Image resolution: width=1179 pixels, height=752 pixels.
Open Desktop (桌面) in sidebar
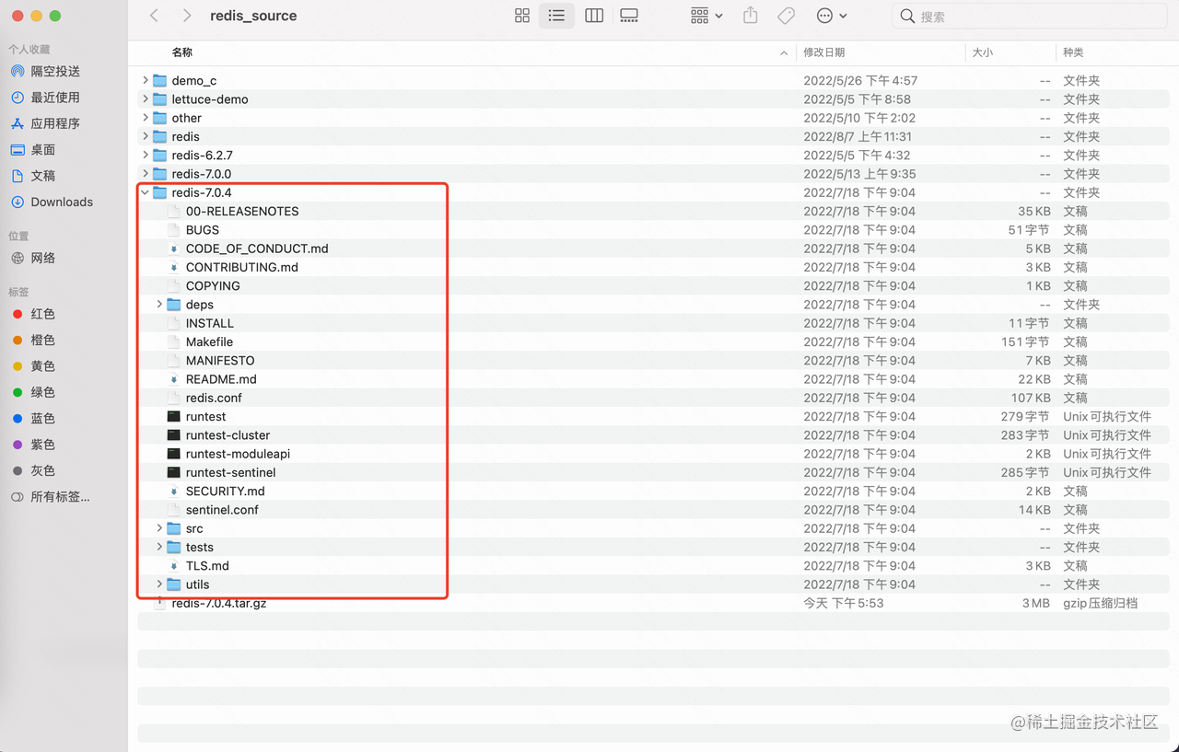click(x=43, y=149)
